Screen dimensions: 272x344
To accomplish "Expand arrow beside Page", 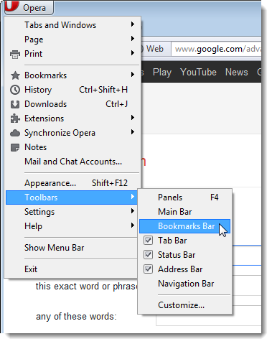I will click(133, 39).
